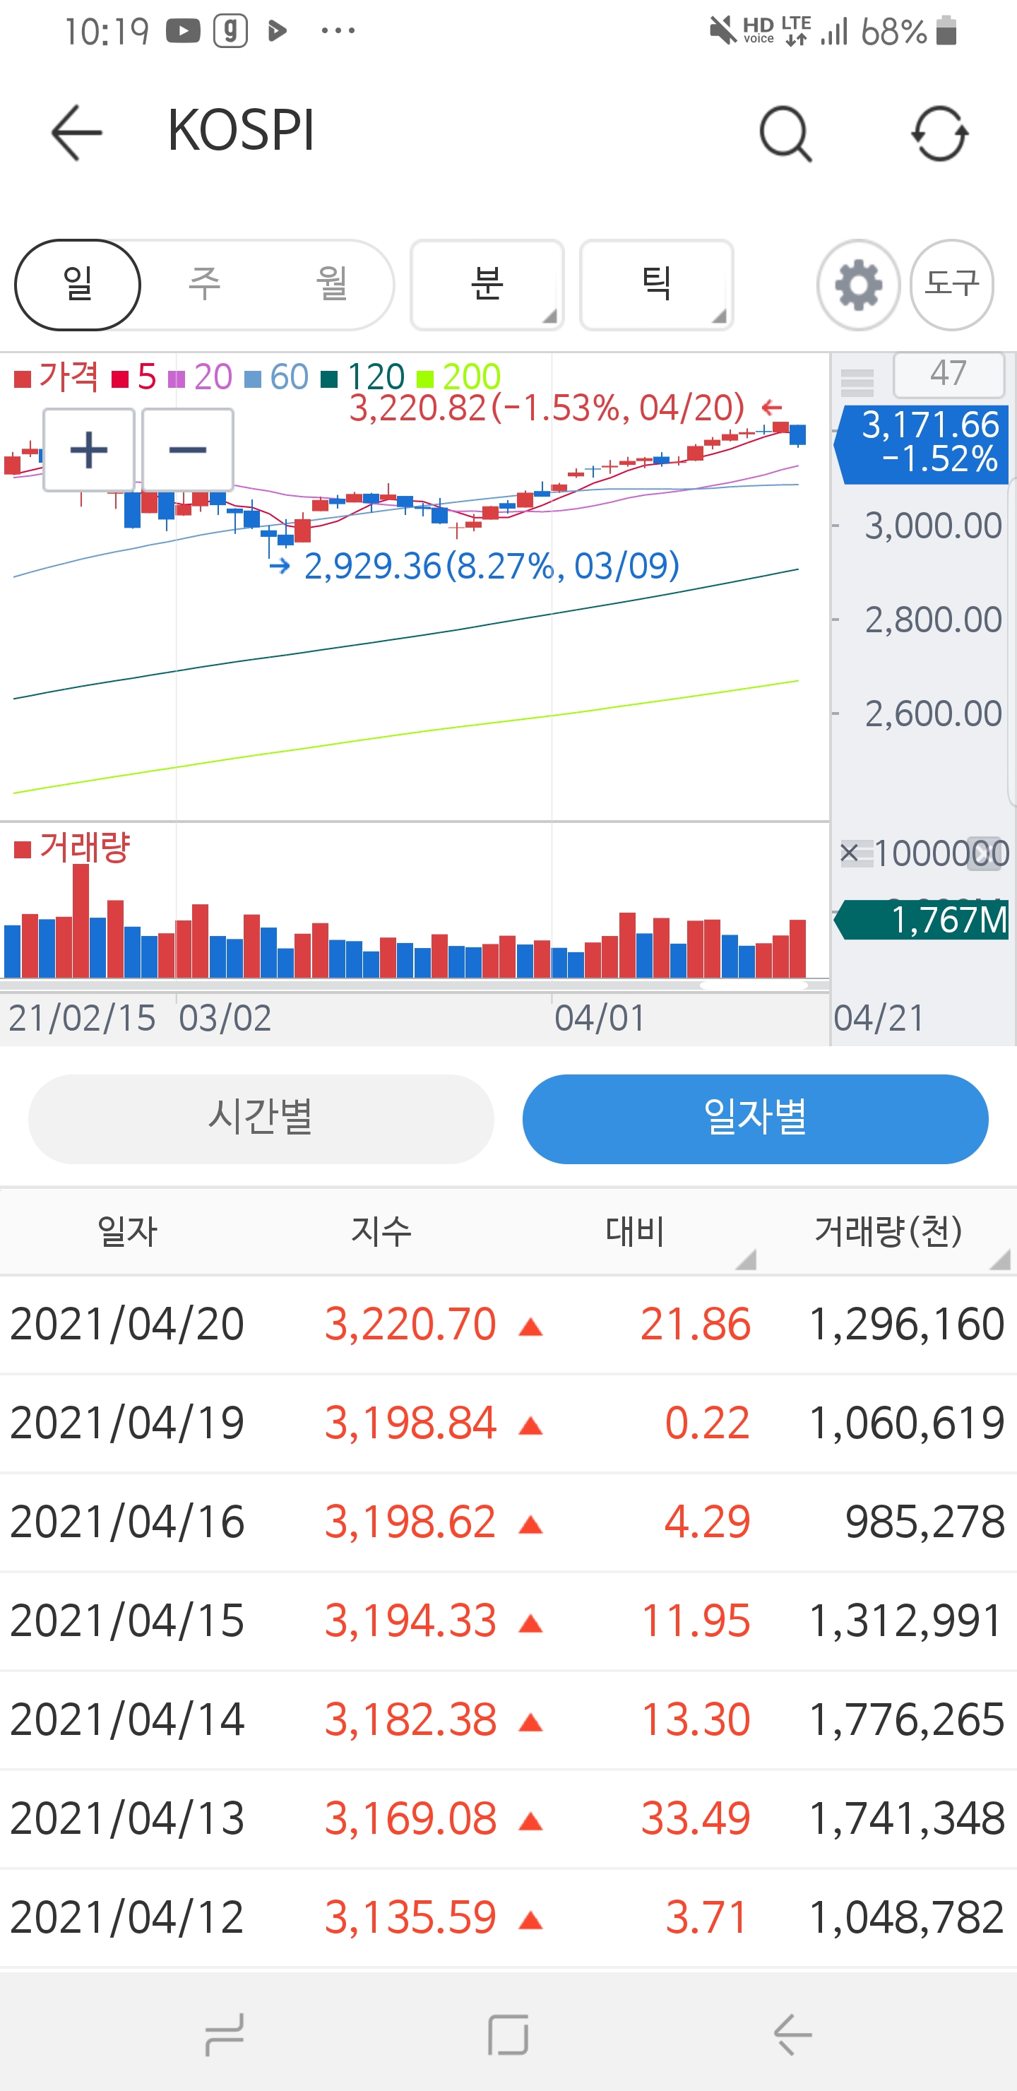The height and width of the screenshot is (2091, 1017).
Task: Toggle the 가격 legend red swatch
Action: [23, 378]
